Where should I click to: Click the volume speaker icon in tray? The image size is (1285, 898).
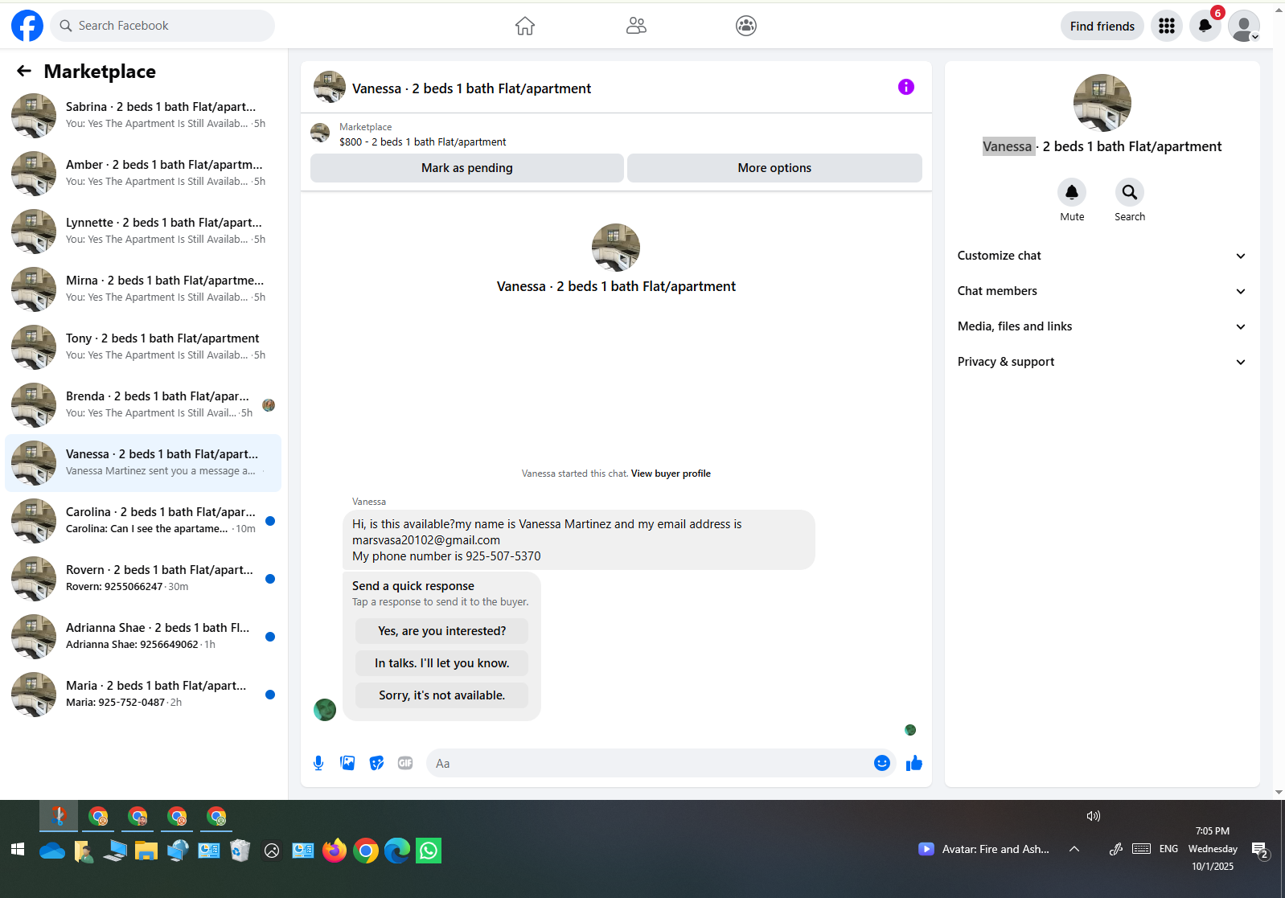1094,816
